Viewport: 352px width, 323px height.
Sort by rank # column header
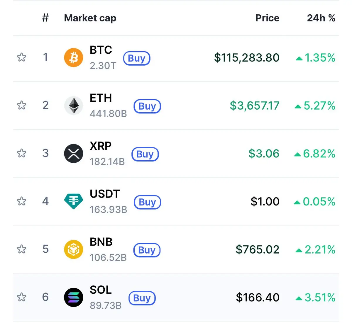click(x=45, y=18)
